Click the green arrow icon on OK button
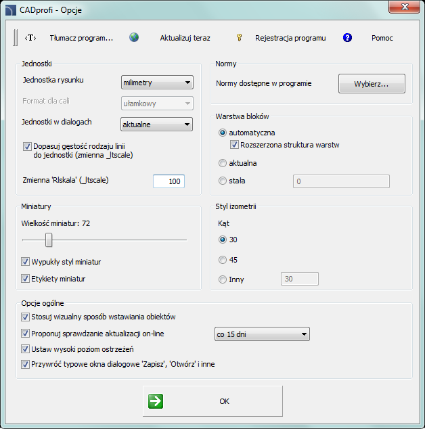This screenshot has height=429, width=425. tap(156, 401)
